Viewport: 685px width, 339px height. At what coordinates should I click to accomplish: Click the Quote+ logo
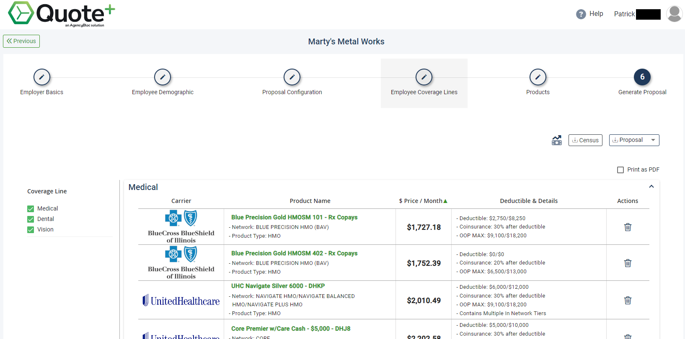click(62, 14)
